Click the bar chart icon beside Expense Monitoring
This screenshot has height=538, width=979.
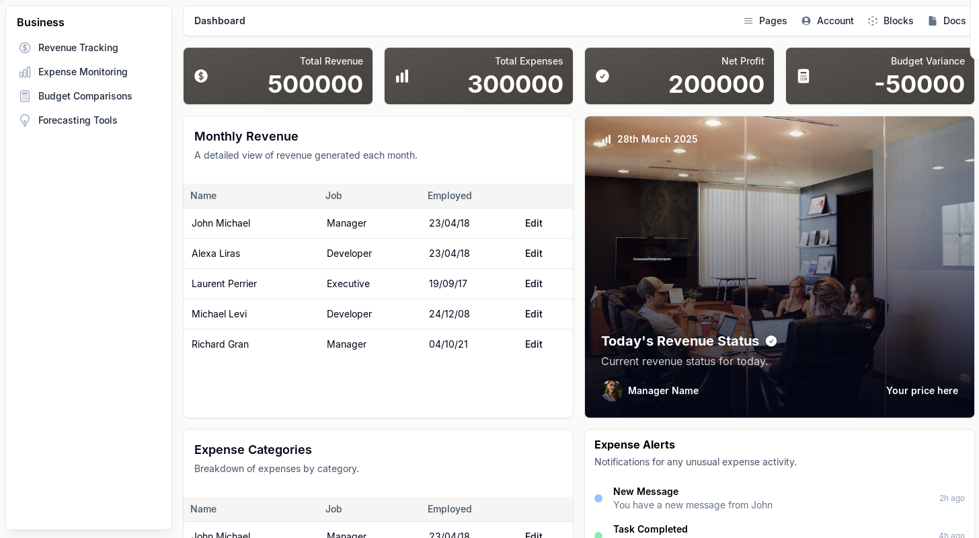click(x=25, y=72)
